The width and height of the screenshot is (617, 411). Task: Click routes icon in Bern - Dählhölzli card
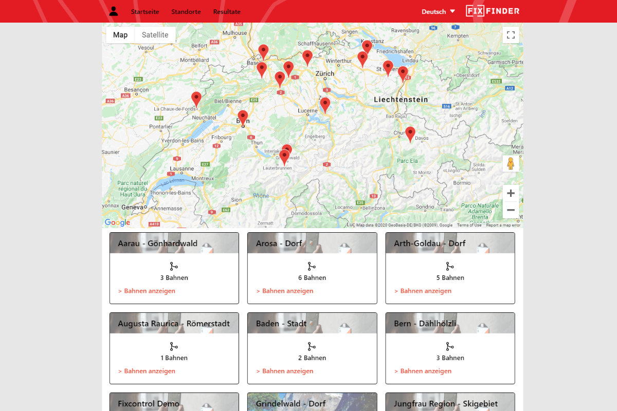click(450, 346)
